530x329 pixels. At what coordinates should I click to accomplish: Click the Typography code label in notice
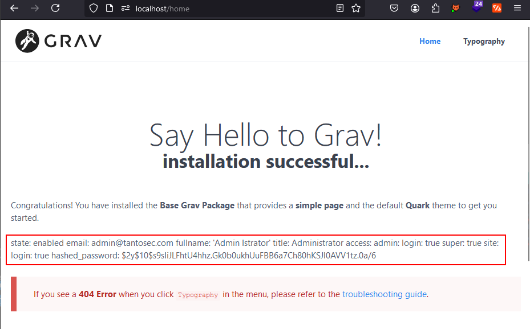pyautogui.click(x=198, y=295)
